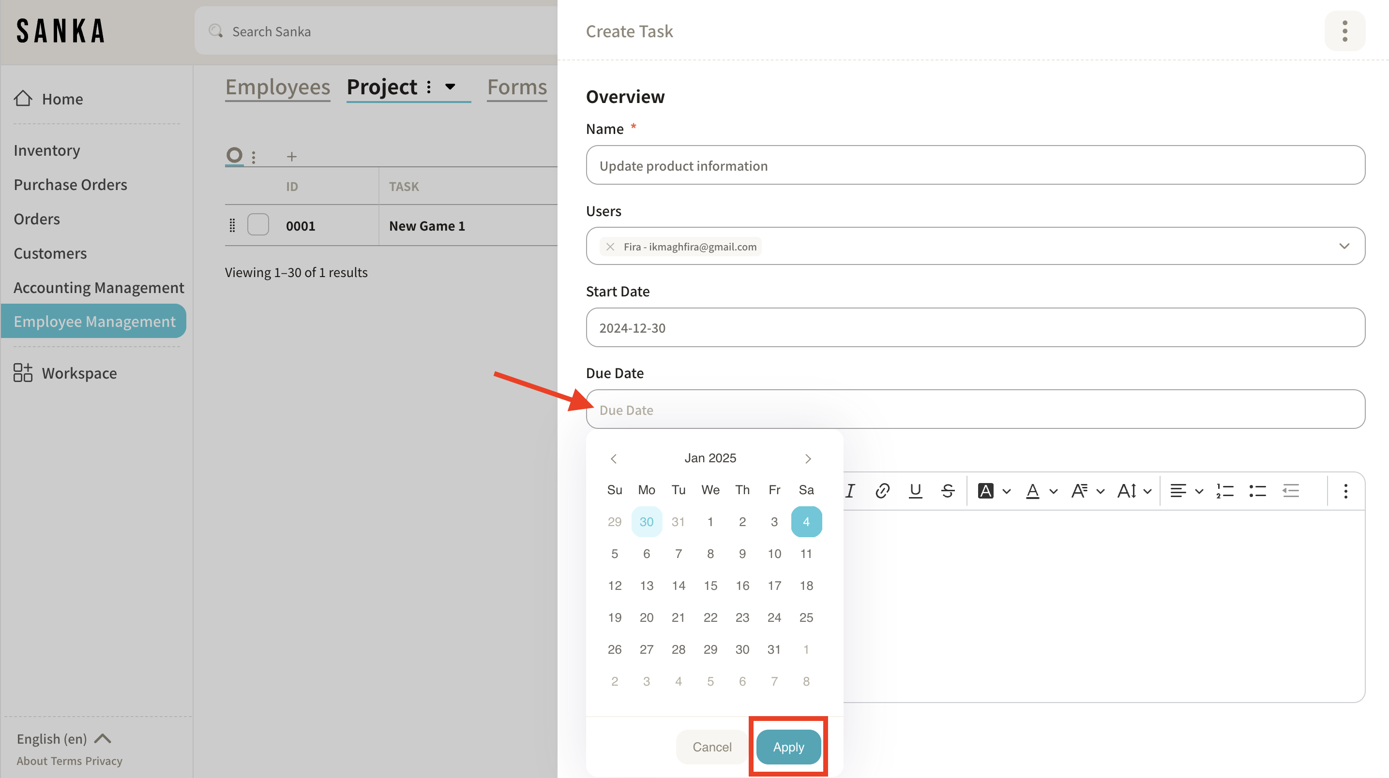Select January 31 in the calendar
The width and height of the screenshot is (1389, 778).
[x=774, y=649]
